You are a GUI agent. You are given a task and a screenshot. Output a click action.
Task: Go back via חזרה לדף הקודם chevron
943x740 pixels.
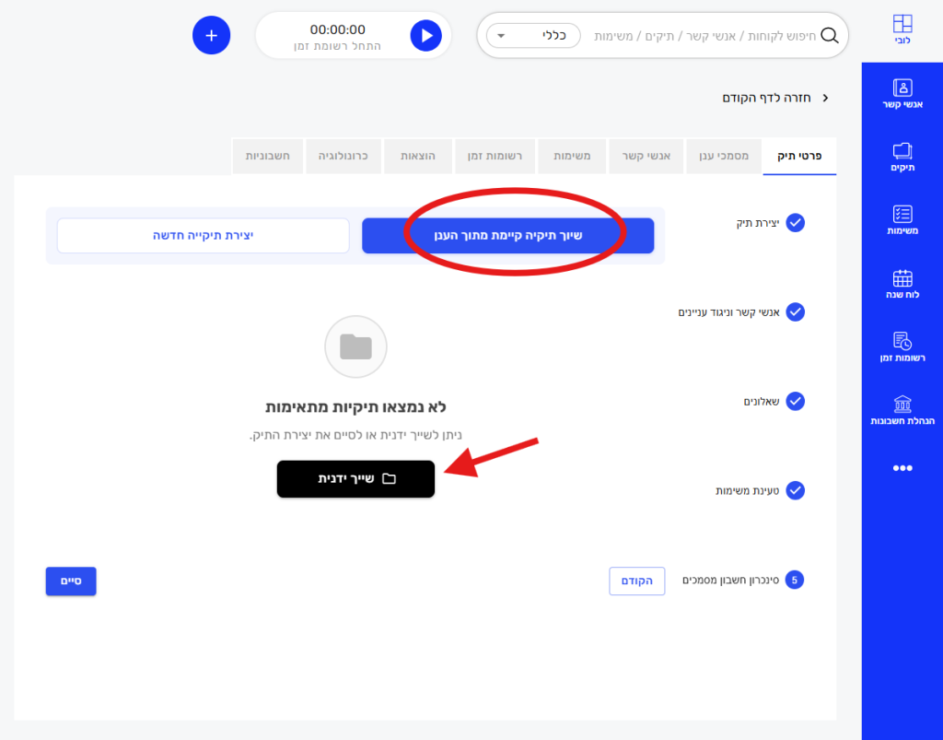(x=825, y=98)
